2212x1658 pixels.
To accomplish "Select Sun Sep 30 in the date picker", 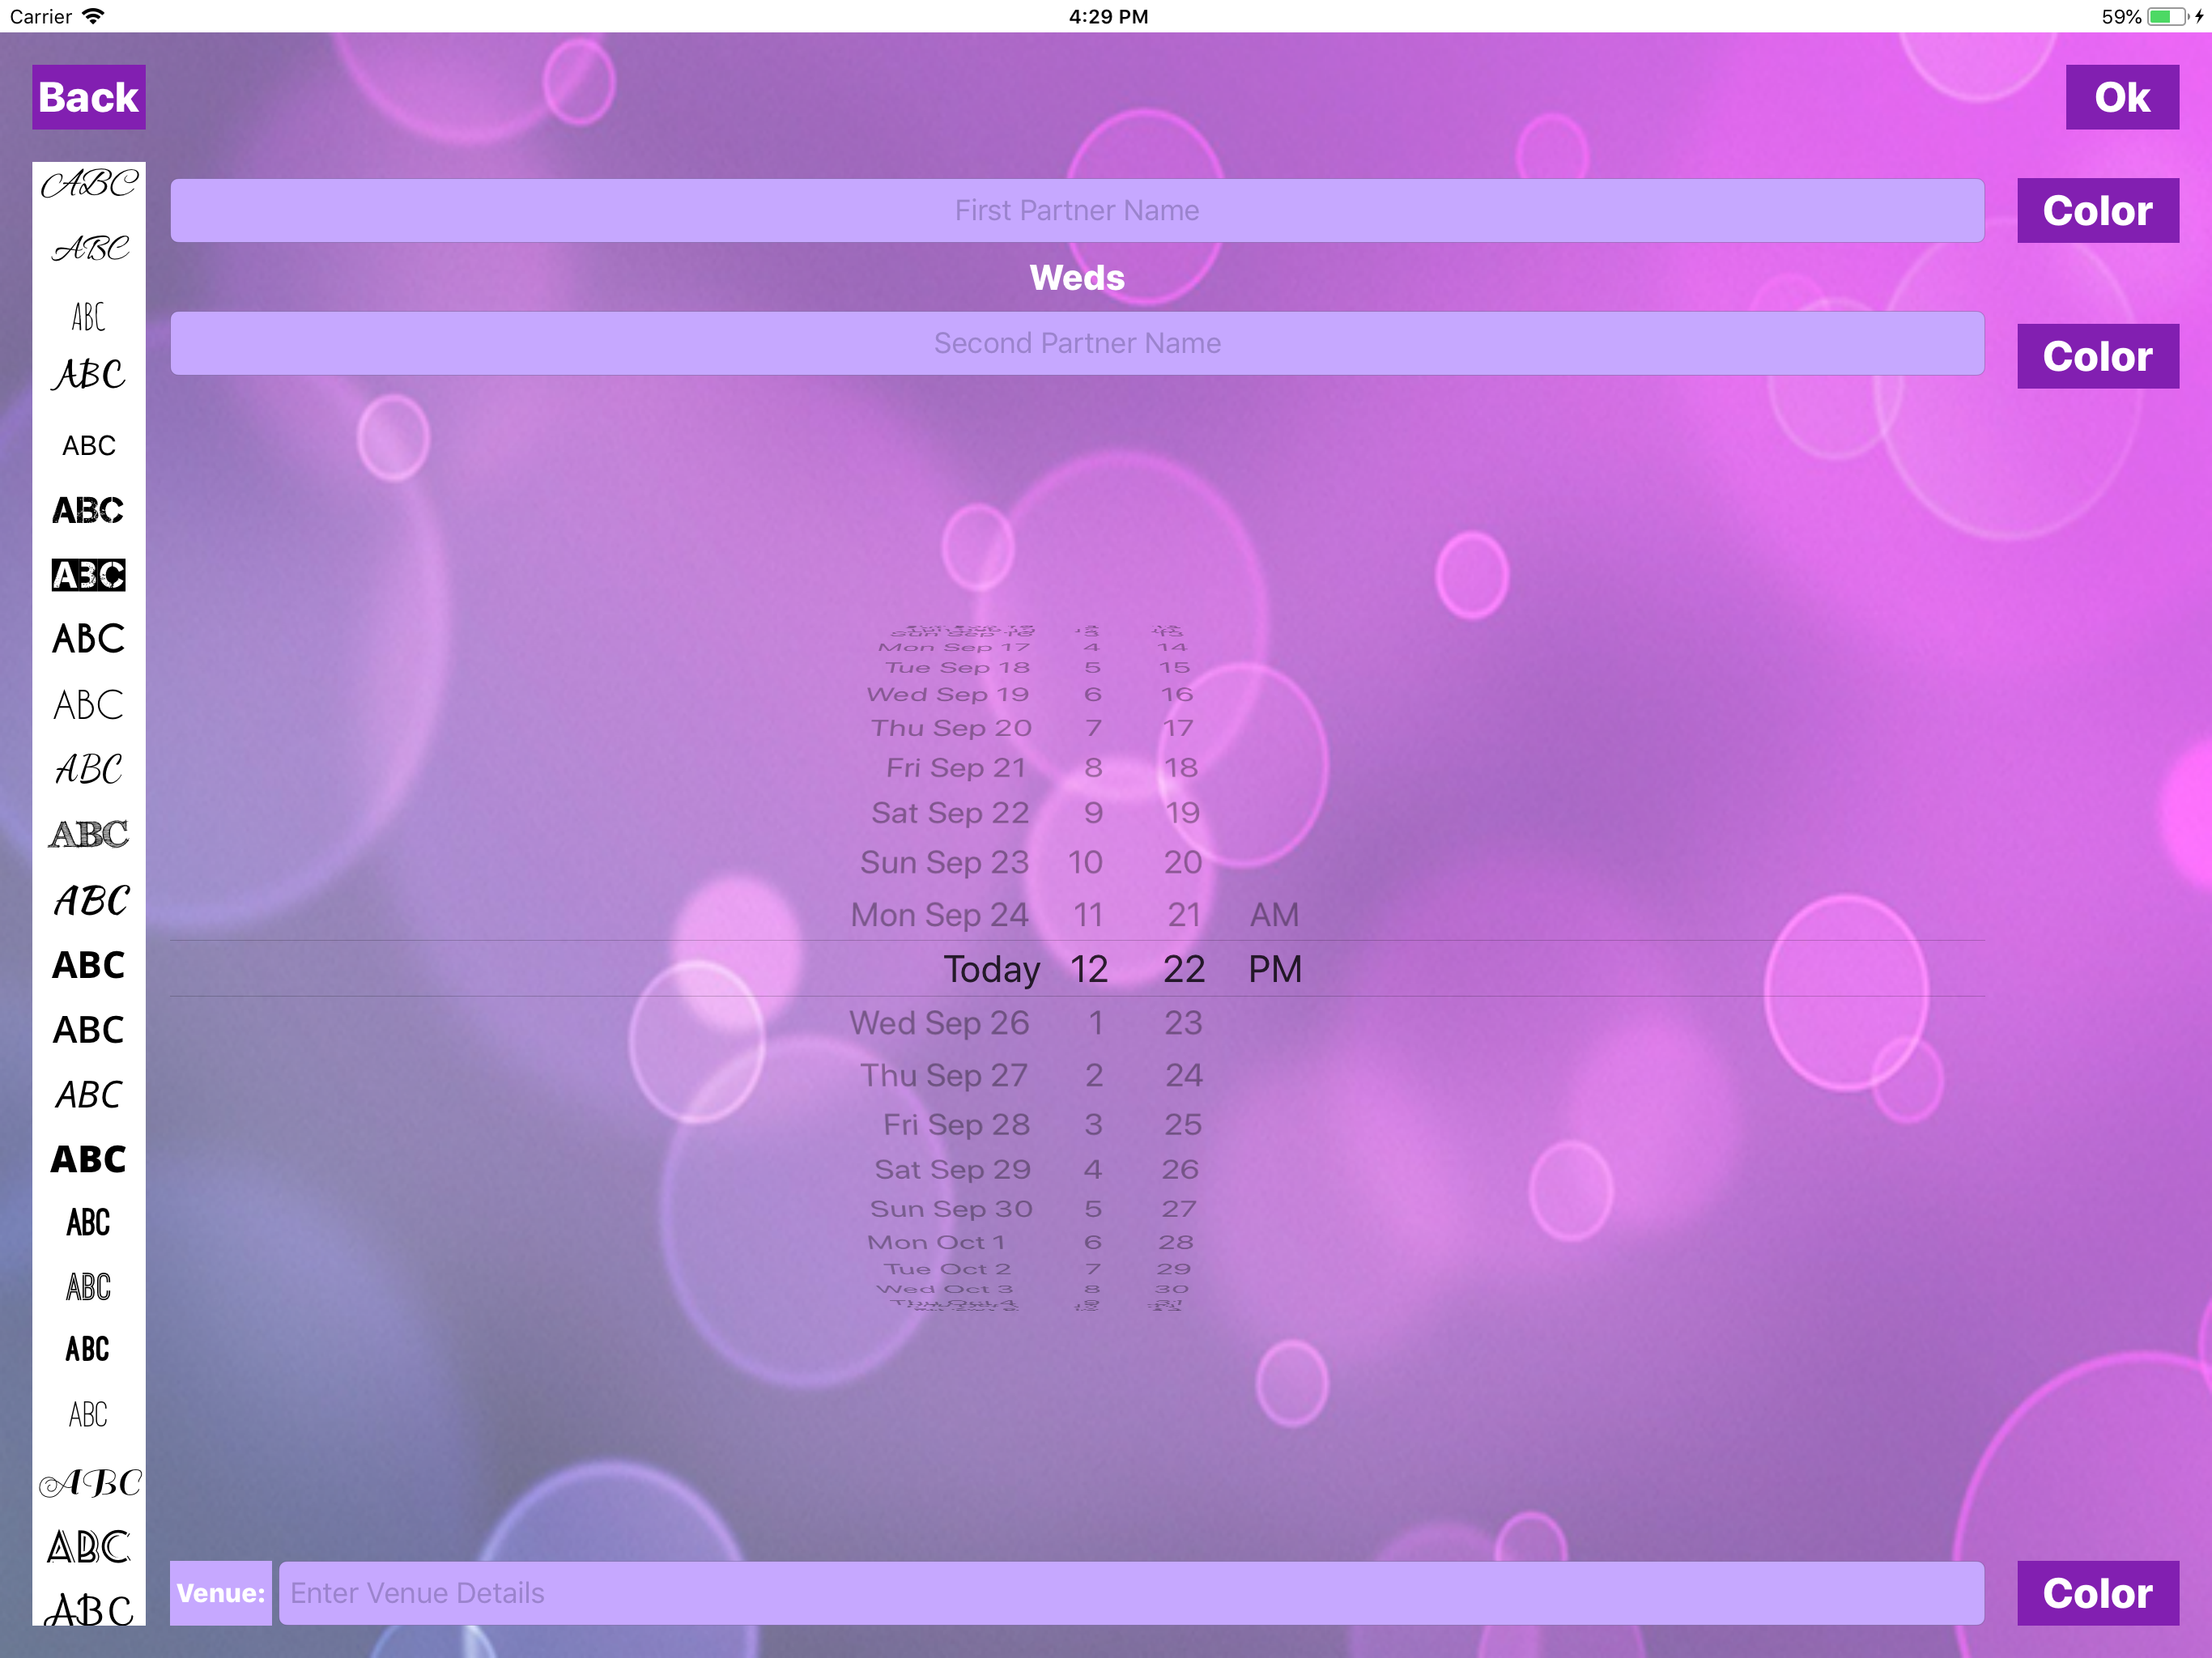I will [x=951, y=1209].
